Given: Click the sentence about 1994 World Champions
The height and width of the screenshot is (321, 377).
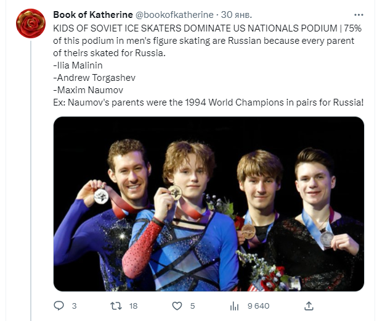Looking at the screenshot, I should pos(208,101).
